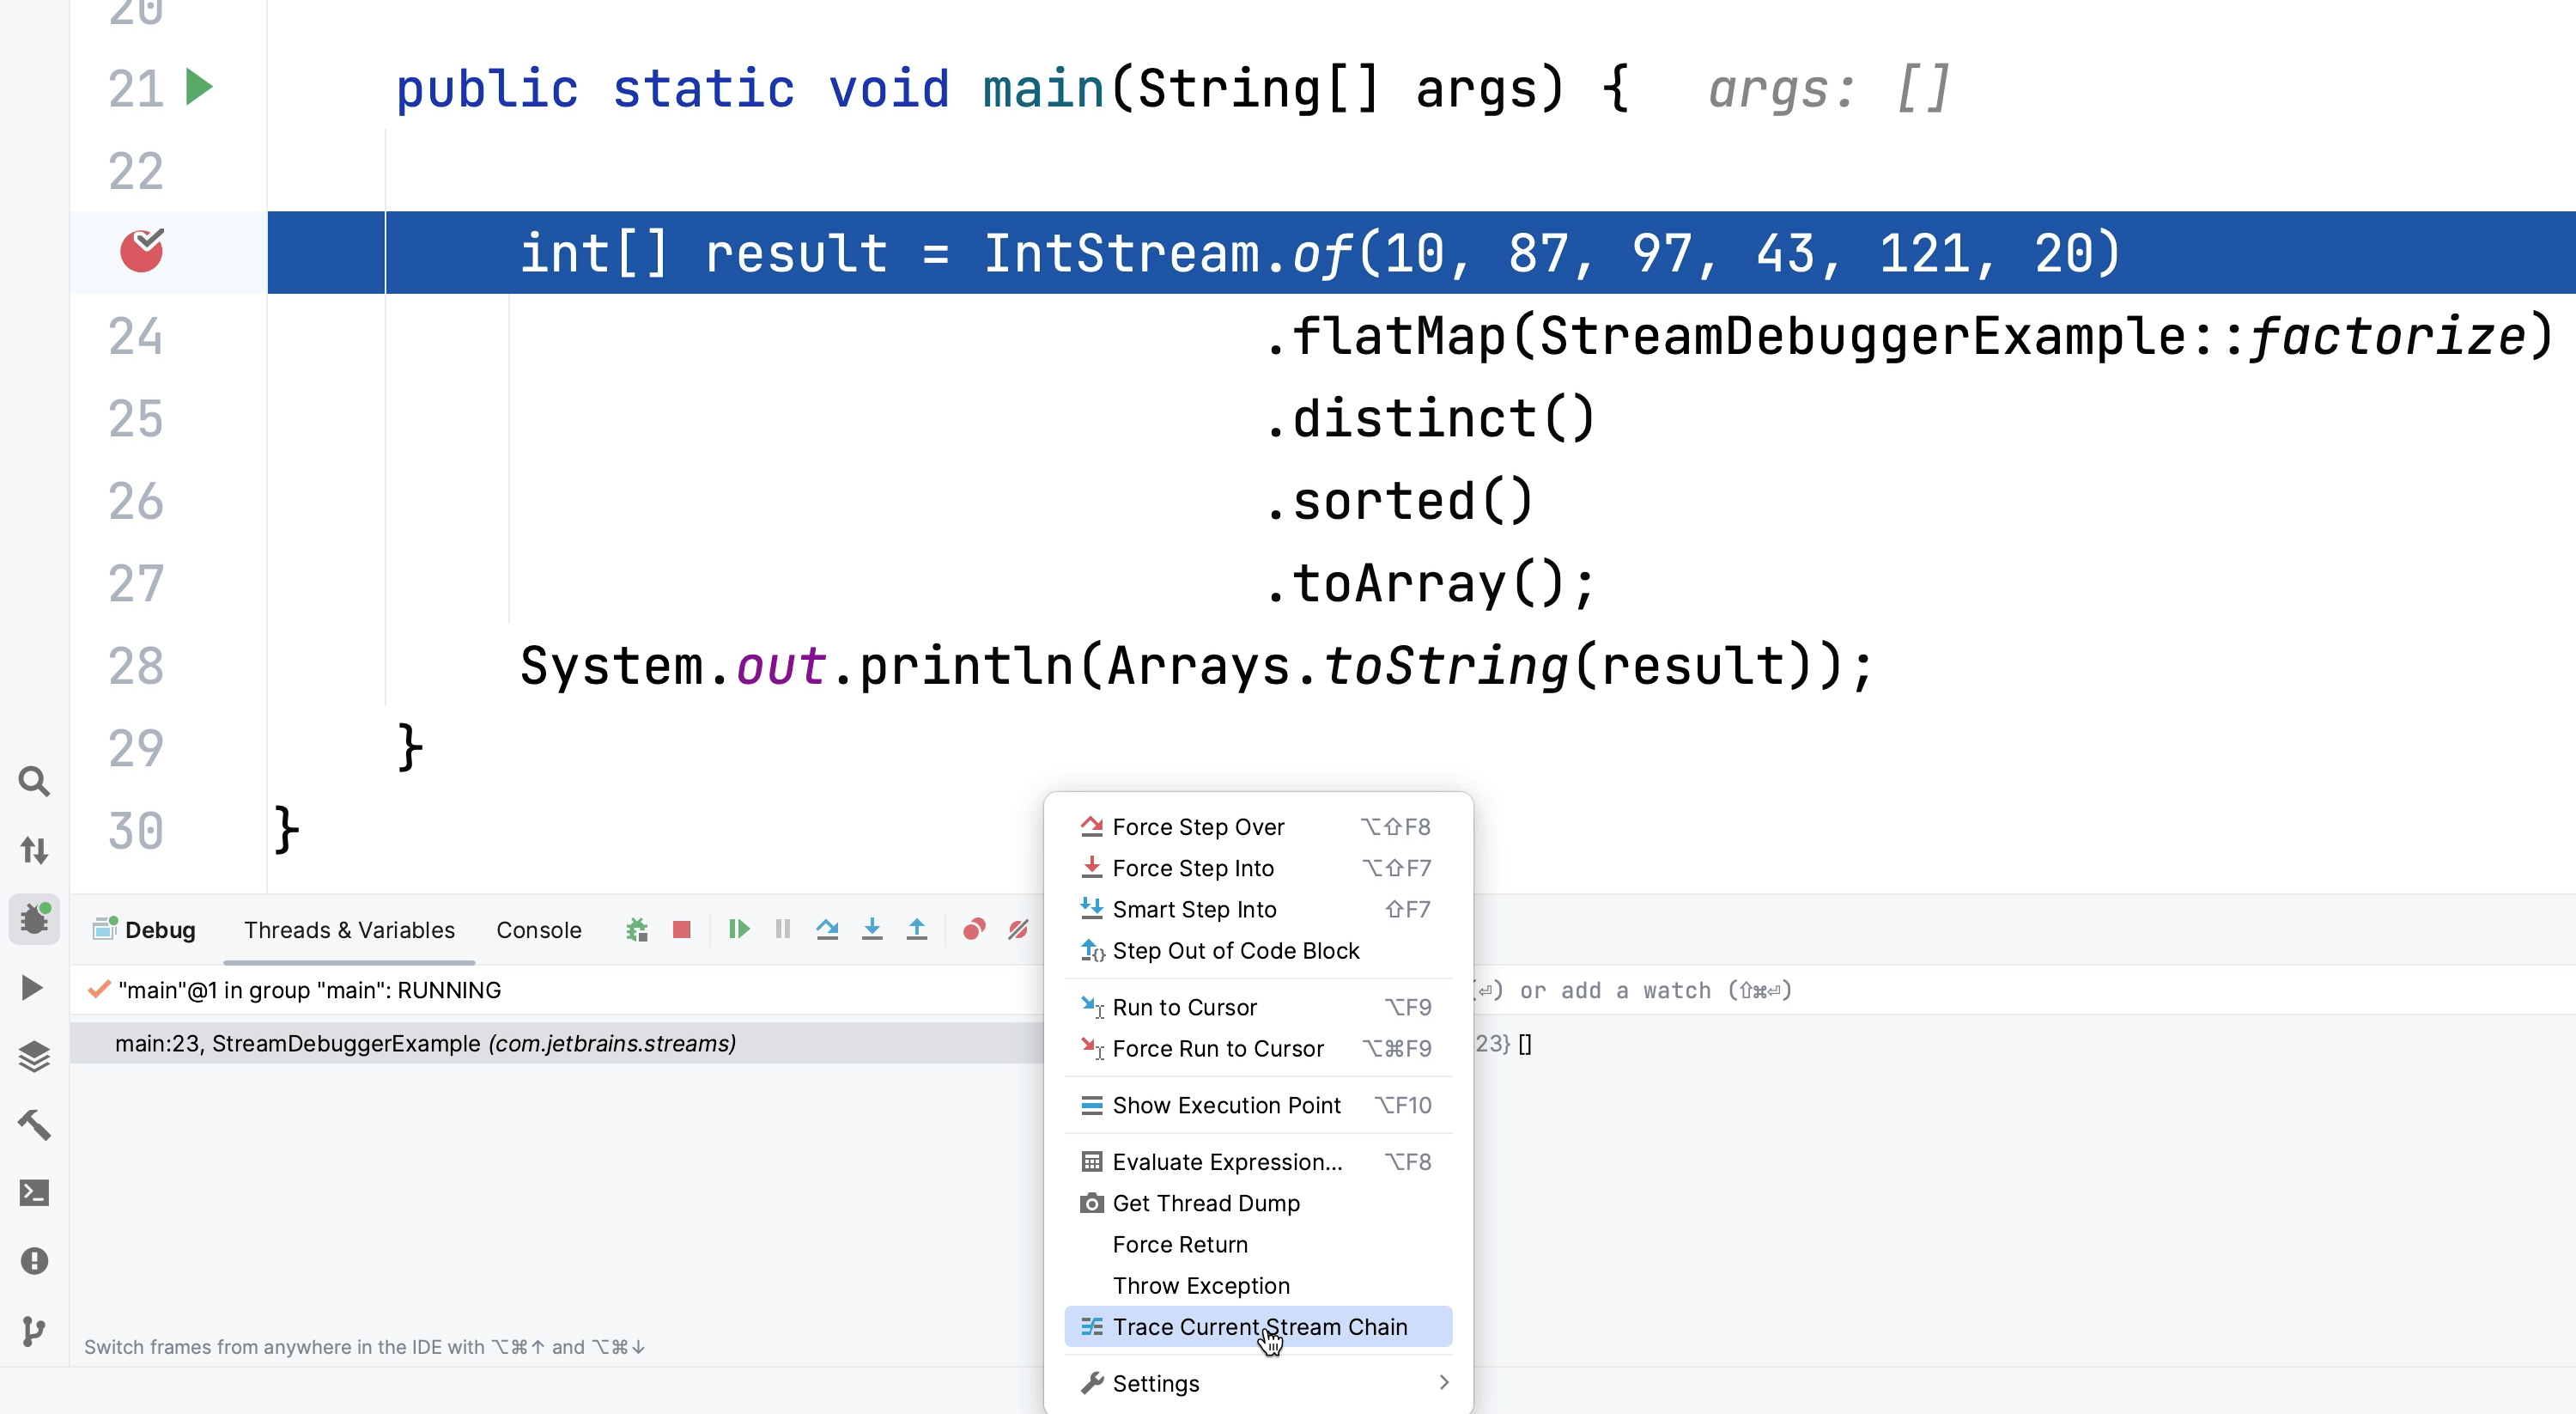Pause the running program
The image size is (2576, 1414).
click(782, 929)
